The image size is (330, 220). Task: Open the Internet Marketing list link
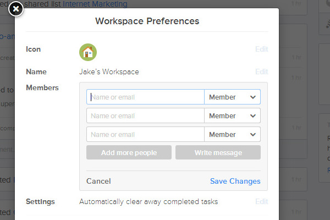coord(95,4)
